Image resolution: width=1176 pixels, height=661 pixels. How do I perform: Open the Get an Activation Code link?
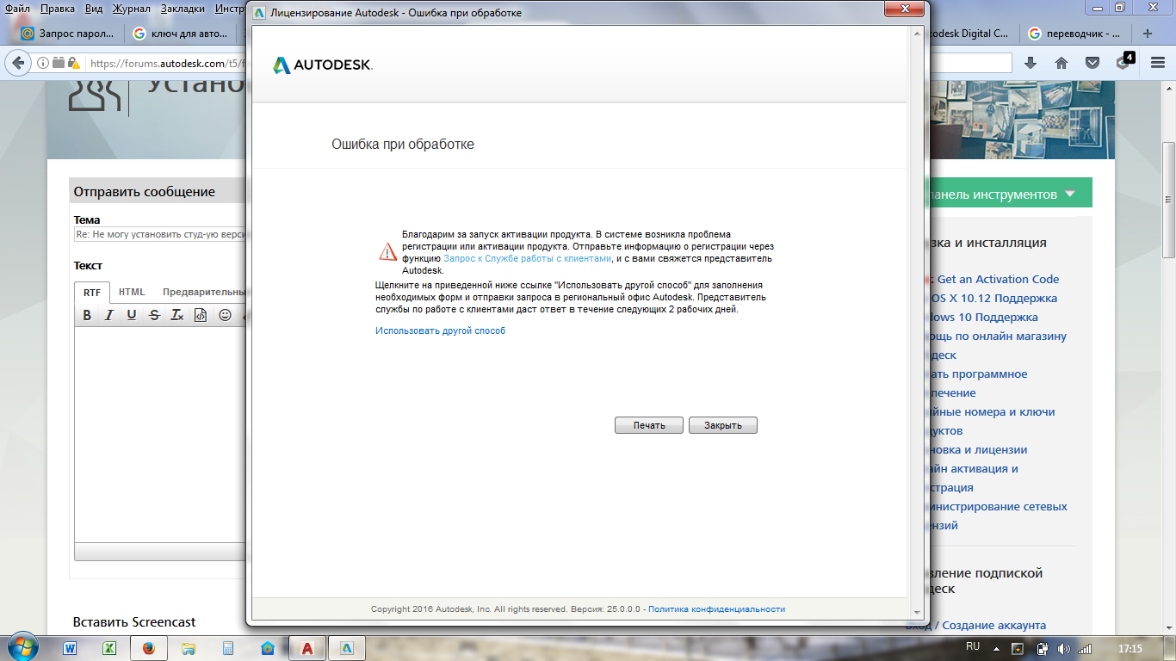998,279
